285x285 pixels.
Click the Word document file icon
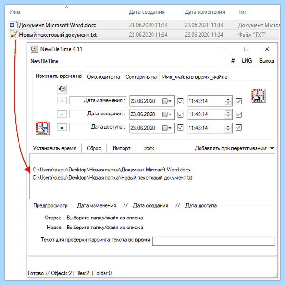pos(13,25)
